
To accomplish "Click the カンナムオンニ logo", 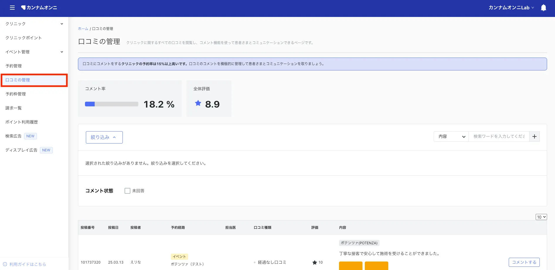I will coord(39,8).
